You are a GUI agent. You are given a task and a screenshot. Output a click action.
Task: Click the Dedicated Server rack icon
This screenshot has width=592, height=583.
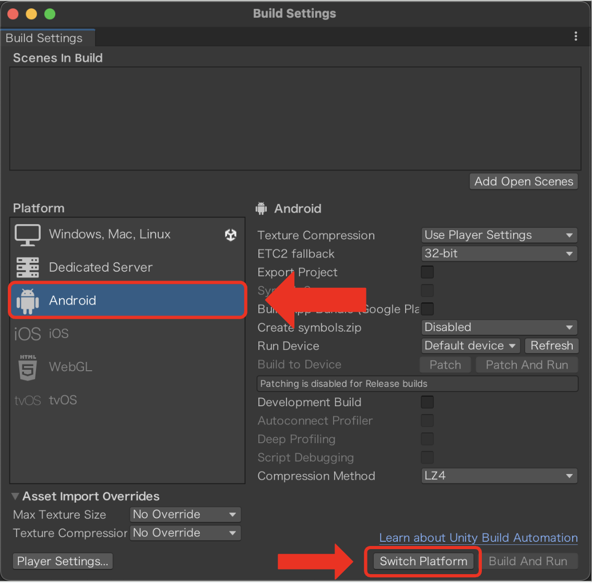click(x=28, y=268)
